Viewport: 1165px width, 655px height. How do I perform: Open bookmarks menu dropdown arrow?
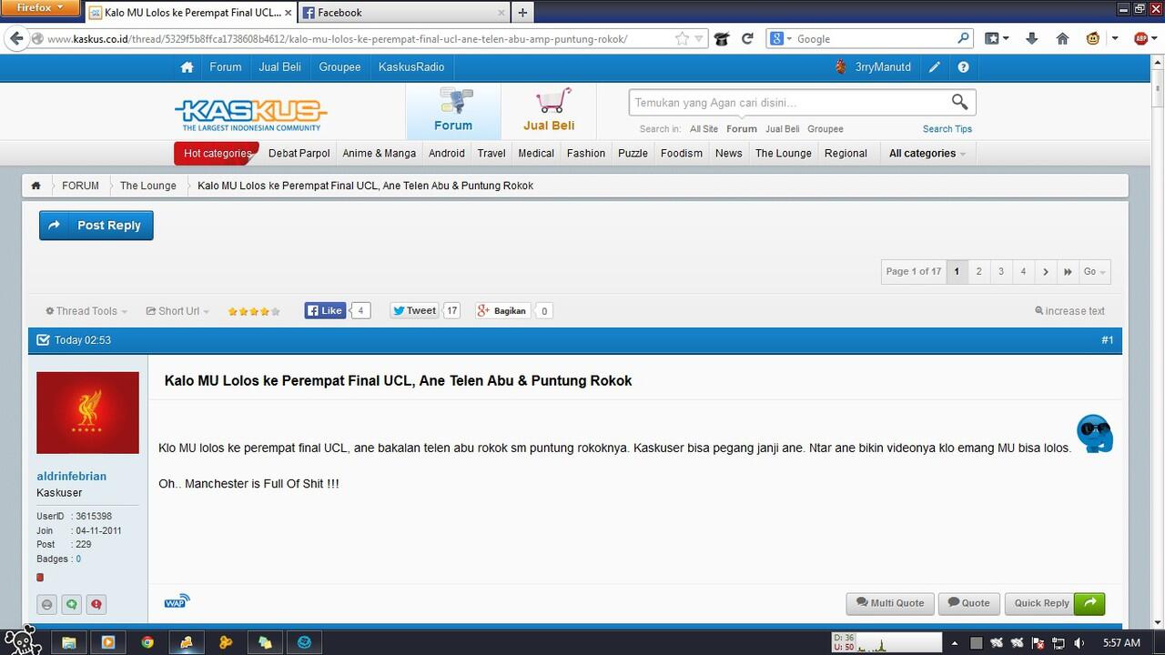(1007, 39)
